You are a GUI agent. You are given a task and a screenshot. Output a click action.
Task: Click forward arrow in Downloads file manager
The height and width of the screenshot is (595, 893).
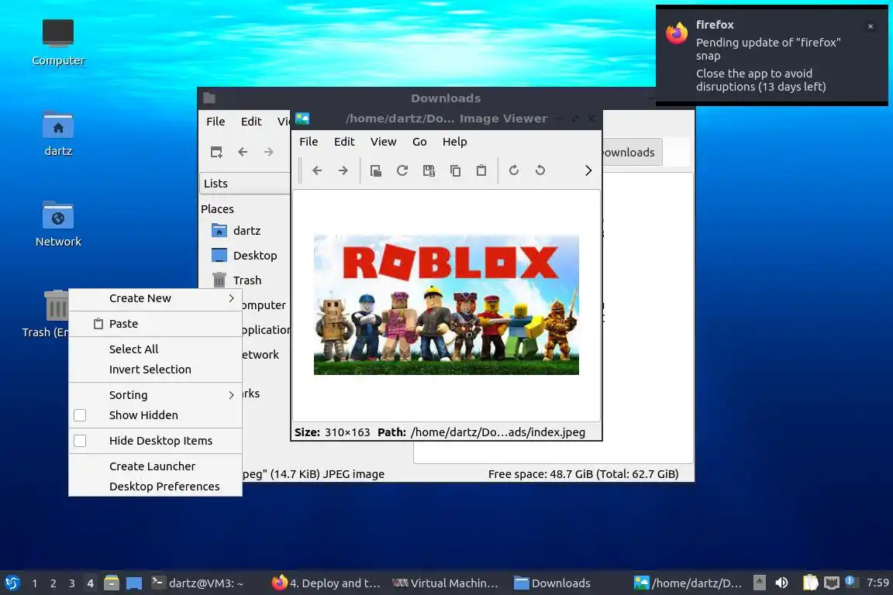[x=269, y=152]
